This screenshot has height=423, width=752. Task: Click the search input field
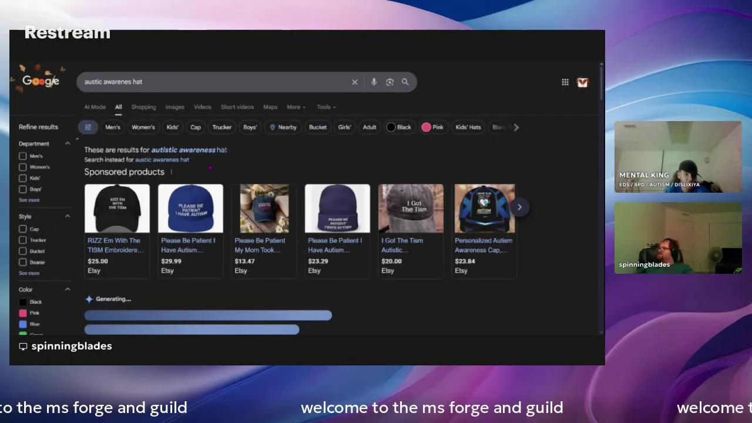(x=214, y=82)
